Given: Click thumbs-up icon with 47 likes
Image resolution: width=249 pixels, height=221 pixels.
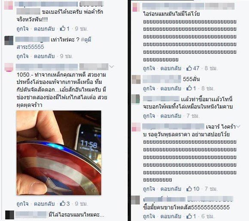Looking at the screenshot, I should (x=189, y=68).
